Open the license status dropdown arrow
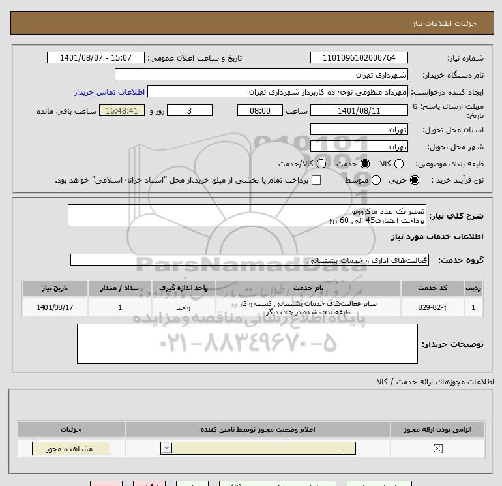Viewport: 502px width, 486px height. pyautogui.click(x=166, y=448)
